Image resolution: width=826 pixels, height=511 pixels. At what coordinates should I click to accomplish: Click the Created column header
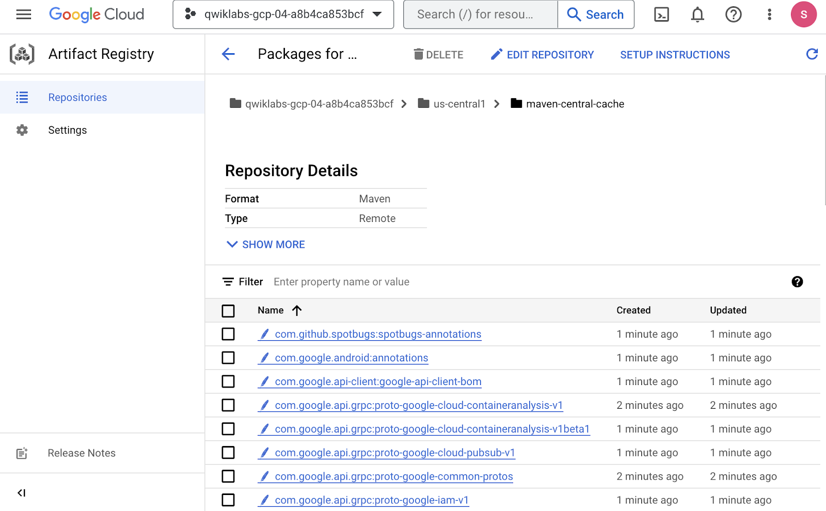tap(633, 310)
